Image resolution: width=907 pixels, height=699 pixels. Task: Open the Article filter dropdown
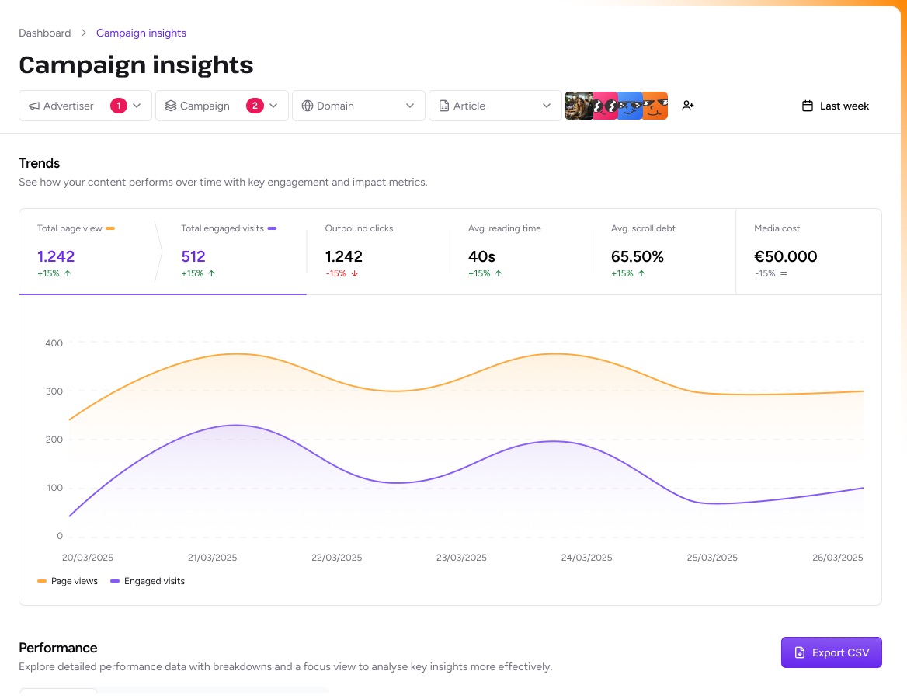[495, 106]
